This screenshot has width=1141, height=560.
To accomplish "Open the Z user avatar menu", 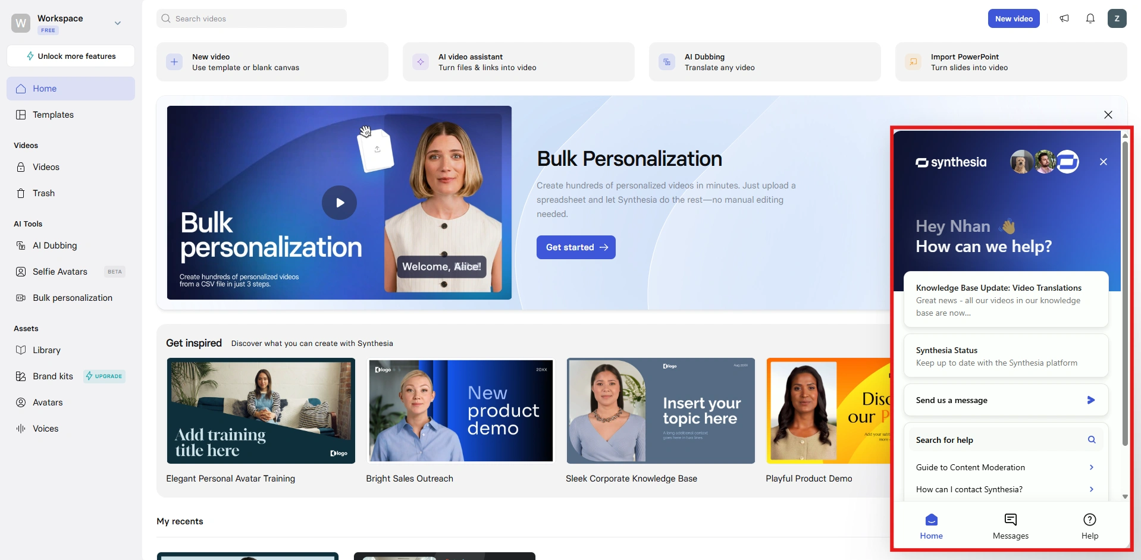I will 1117,18.
